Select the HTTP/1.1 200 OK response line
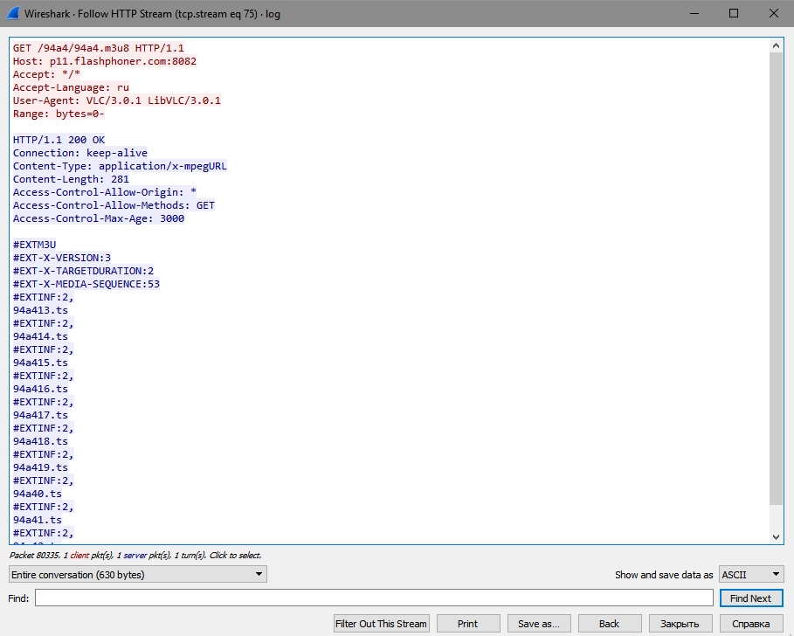The width and height of the screenshot is (794, 636). [59, 140]
